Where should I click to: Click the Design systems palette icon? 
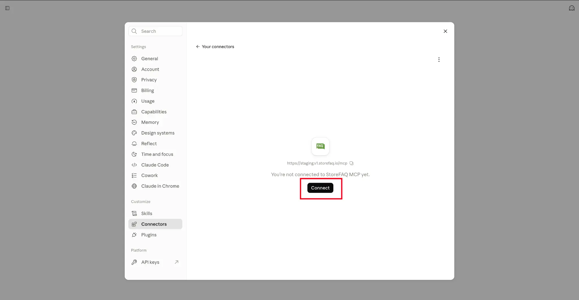(x=134, y=133)
